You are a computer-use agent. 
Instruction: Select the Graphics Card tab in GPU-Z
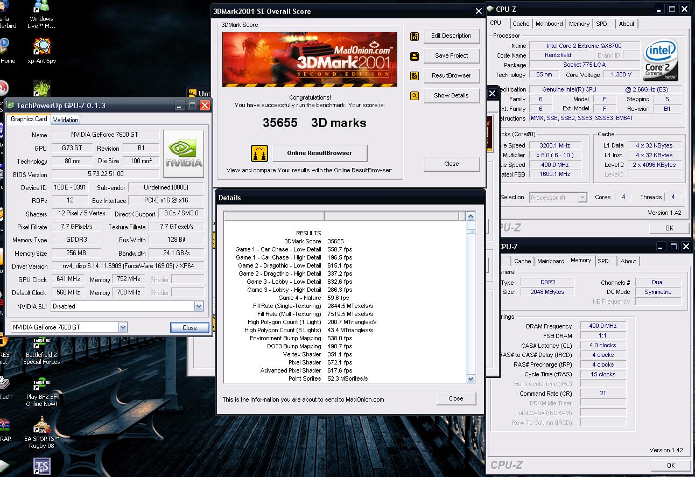click(x=29, y=119)
